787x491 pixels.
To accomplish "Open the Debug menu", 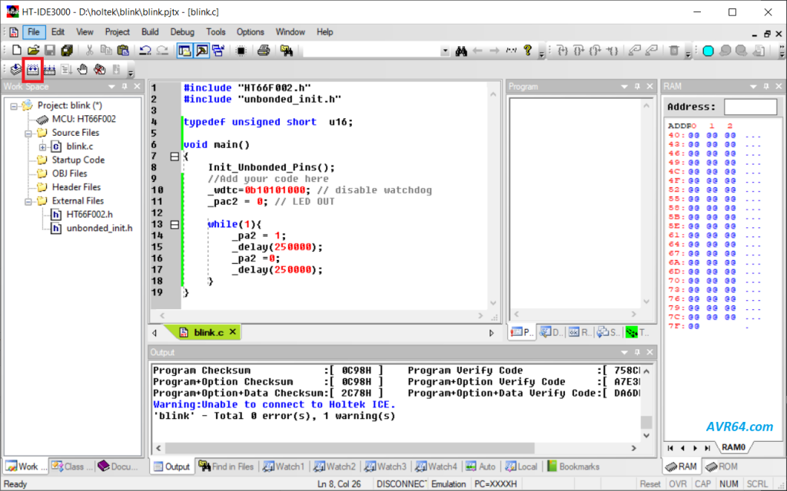I will click(182, 32).
